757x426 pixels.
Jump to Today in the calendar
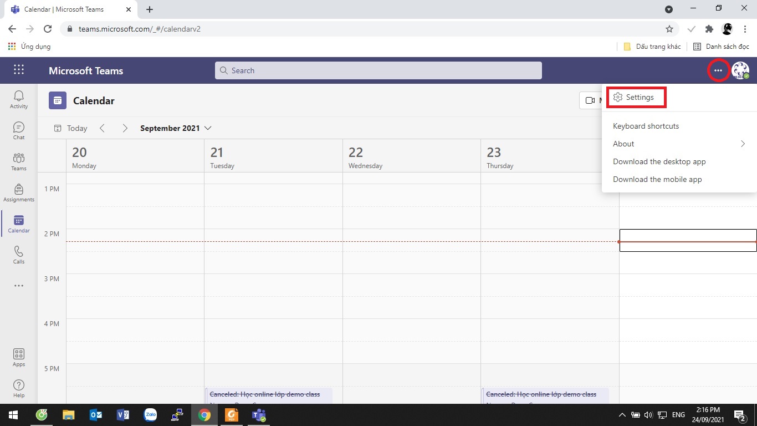[x=71, y=128]
